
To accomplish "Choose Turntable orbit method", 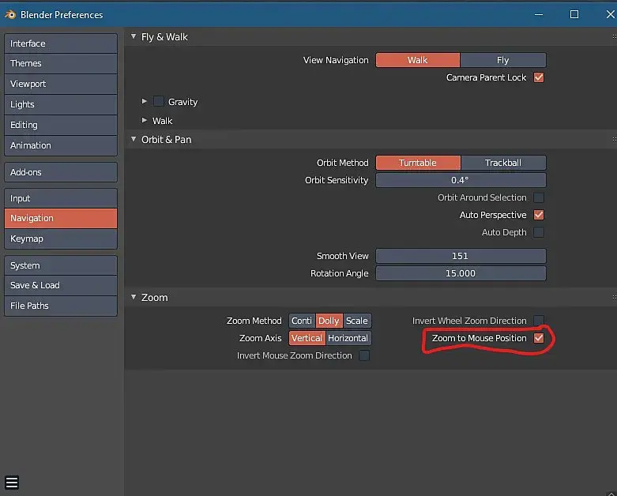I will [x=418, y=163].
